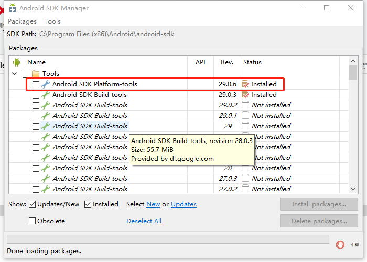Click the 29.0.6 revision value
367x262 pixels.
tap(228, 84)
